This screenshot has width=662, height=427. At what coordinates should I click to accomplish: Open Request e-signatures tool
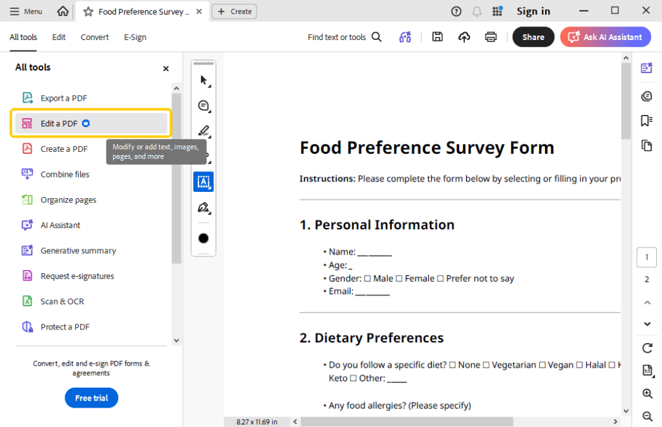click(x=91, y=276)
